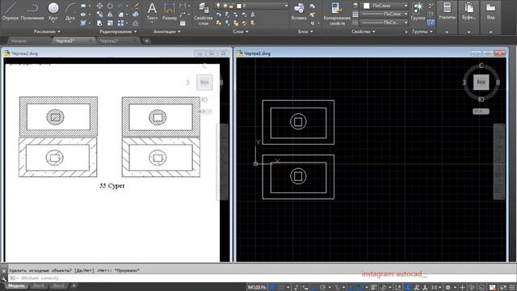517x291 pixels.
Task: Select the Array tool in Редактирование panel
Action: [x=121, y=23]
